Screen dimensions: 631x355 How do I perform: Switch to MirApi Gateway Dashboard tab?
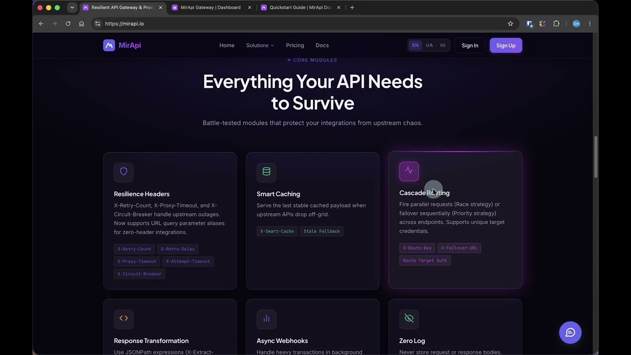tap(211, 7)
